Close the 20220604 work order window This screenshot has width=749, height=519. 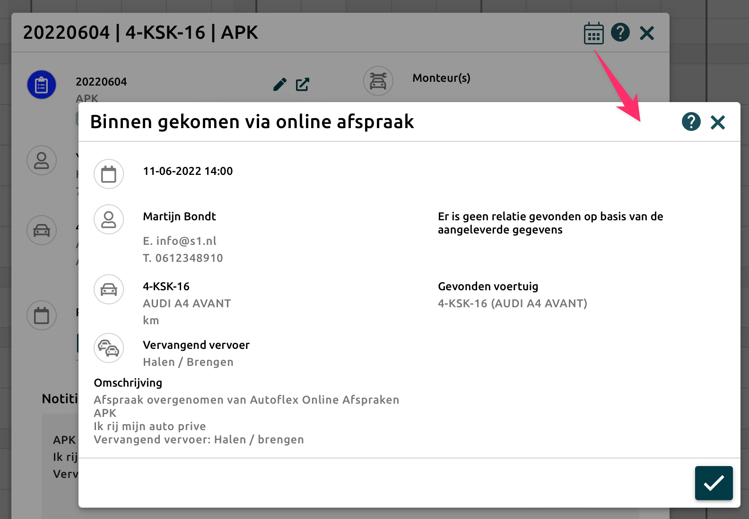tap(646, 33)
